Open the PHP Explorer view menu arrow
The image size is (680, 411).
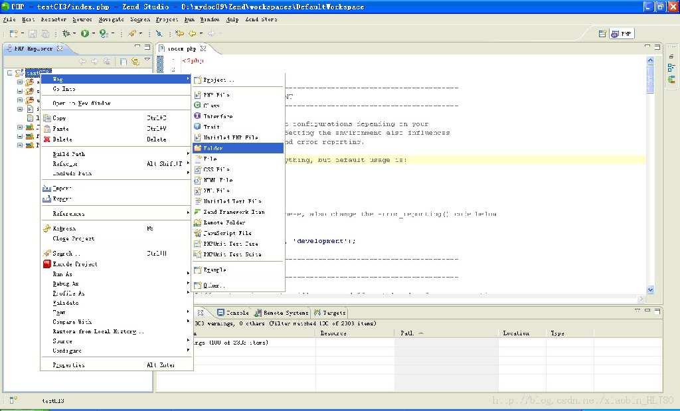(147, 60)
